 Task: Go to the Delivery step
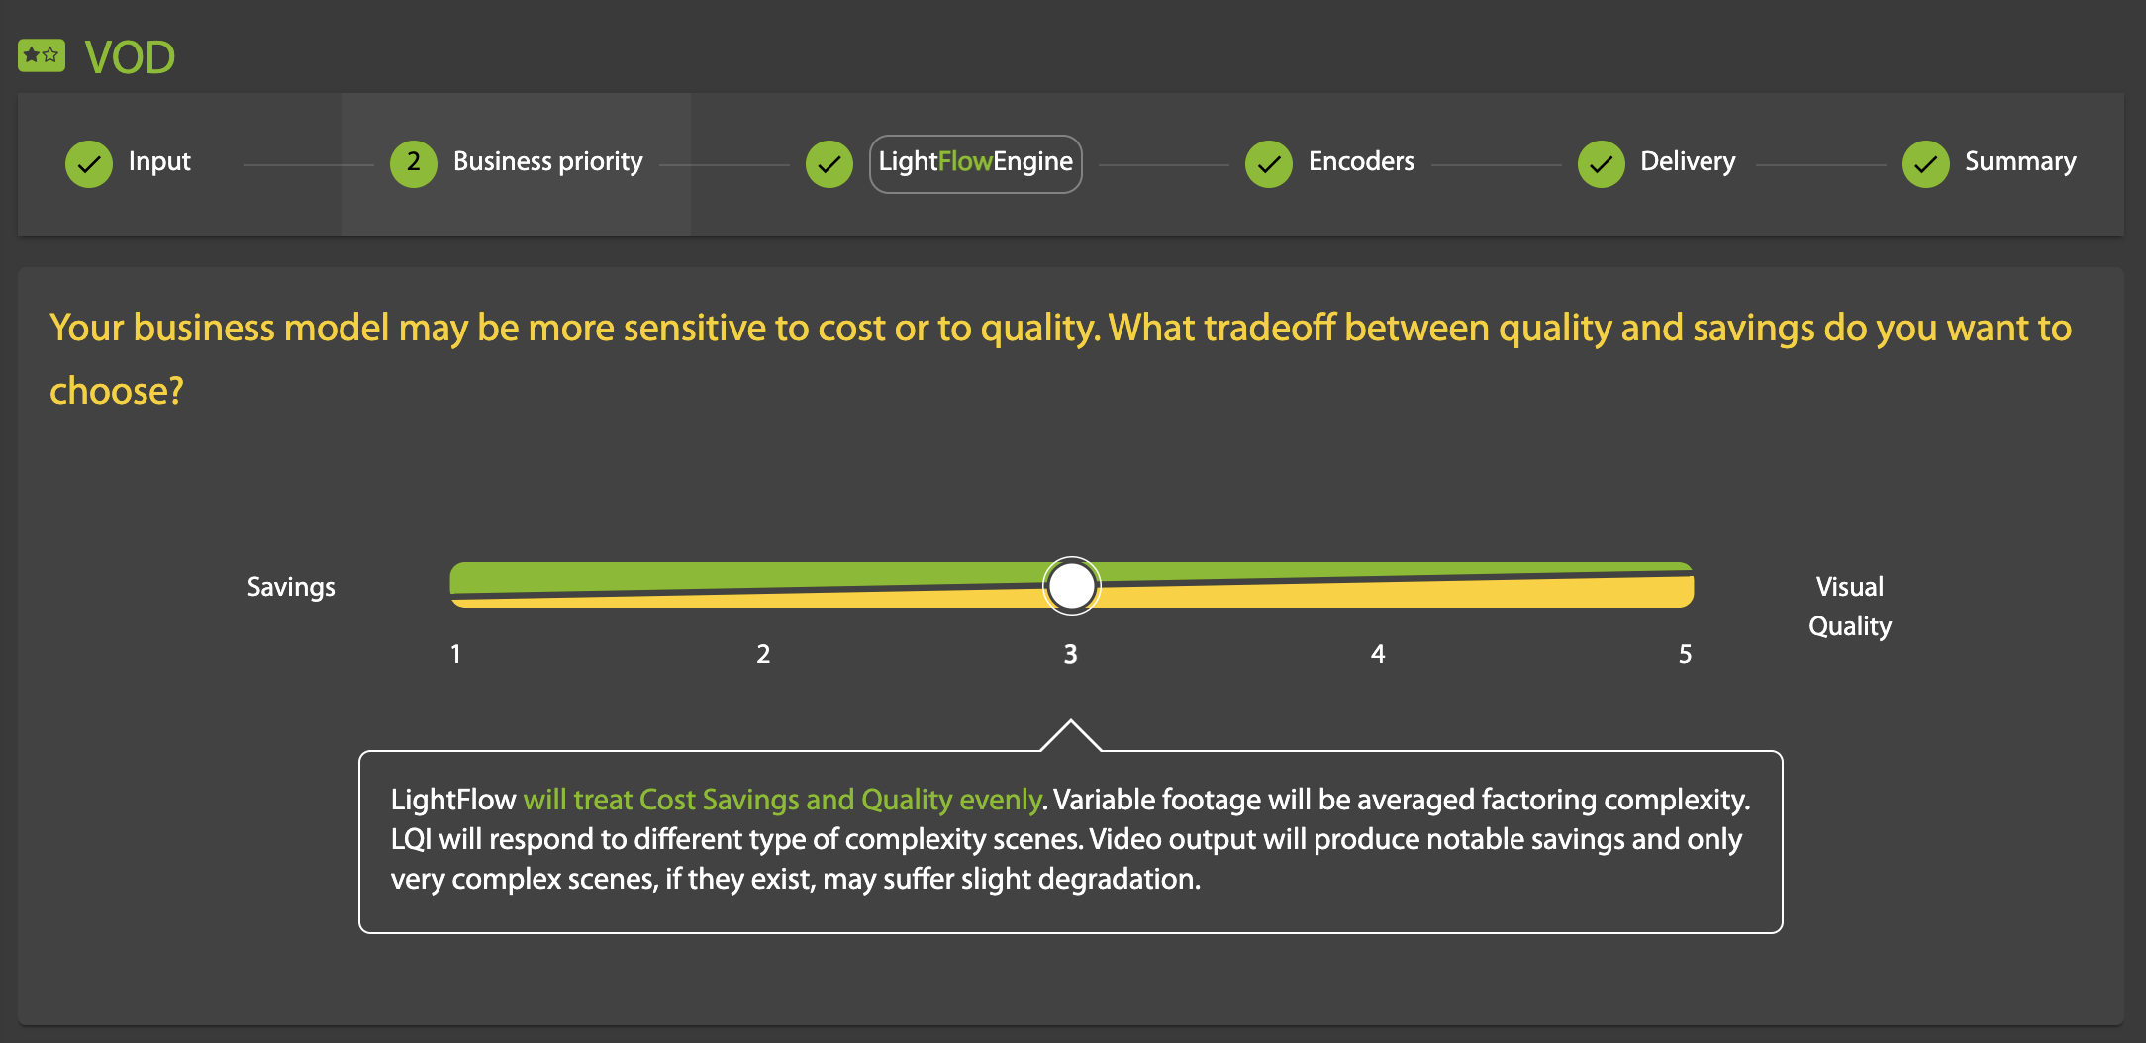1688,161
